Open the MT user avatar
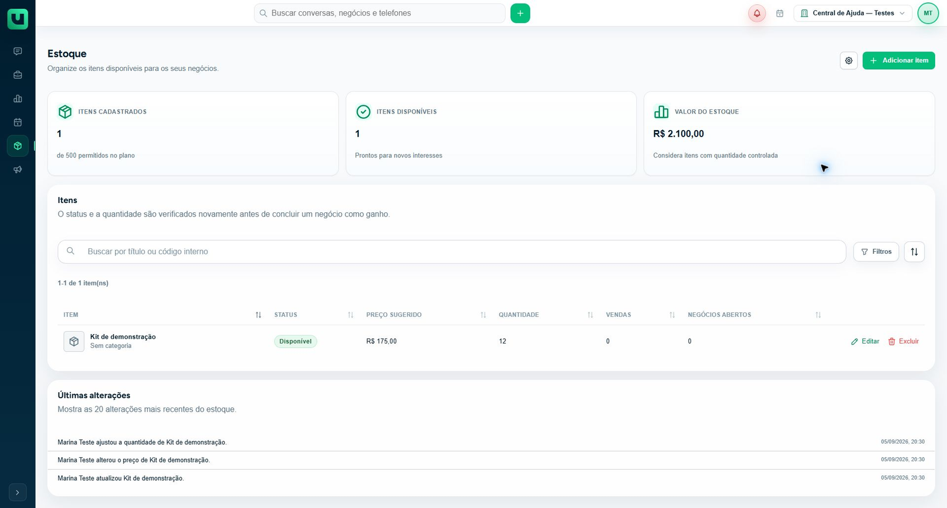947x508 pixels. [x=928, y=13]
